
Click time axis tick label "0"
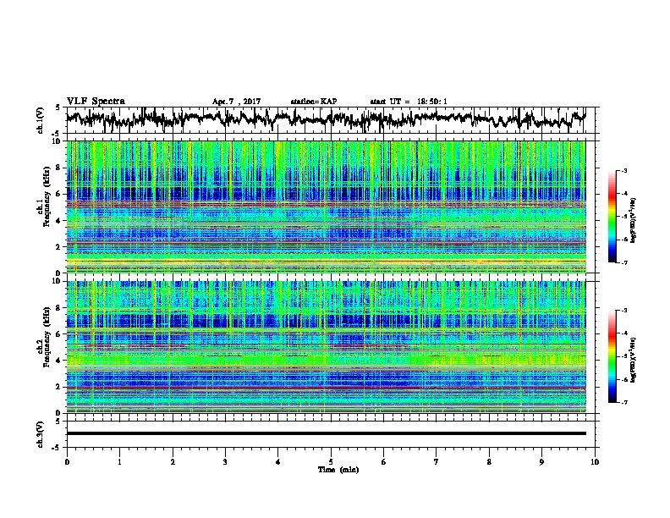pos(67,462)
